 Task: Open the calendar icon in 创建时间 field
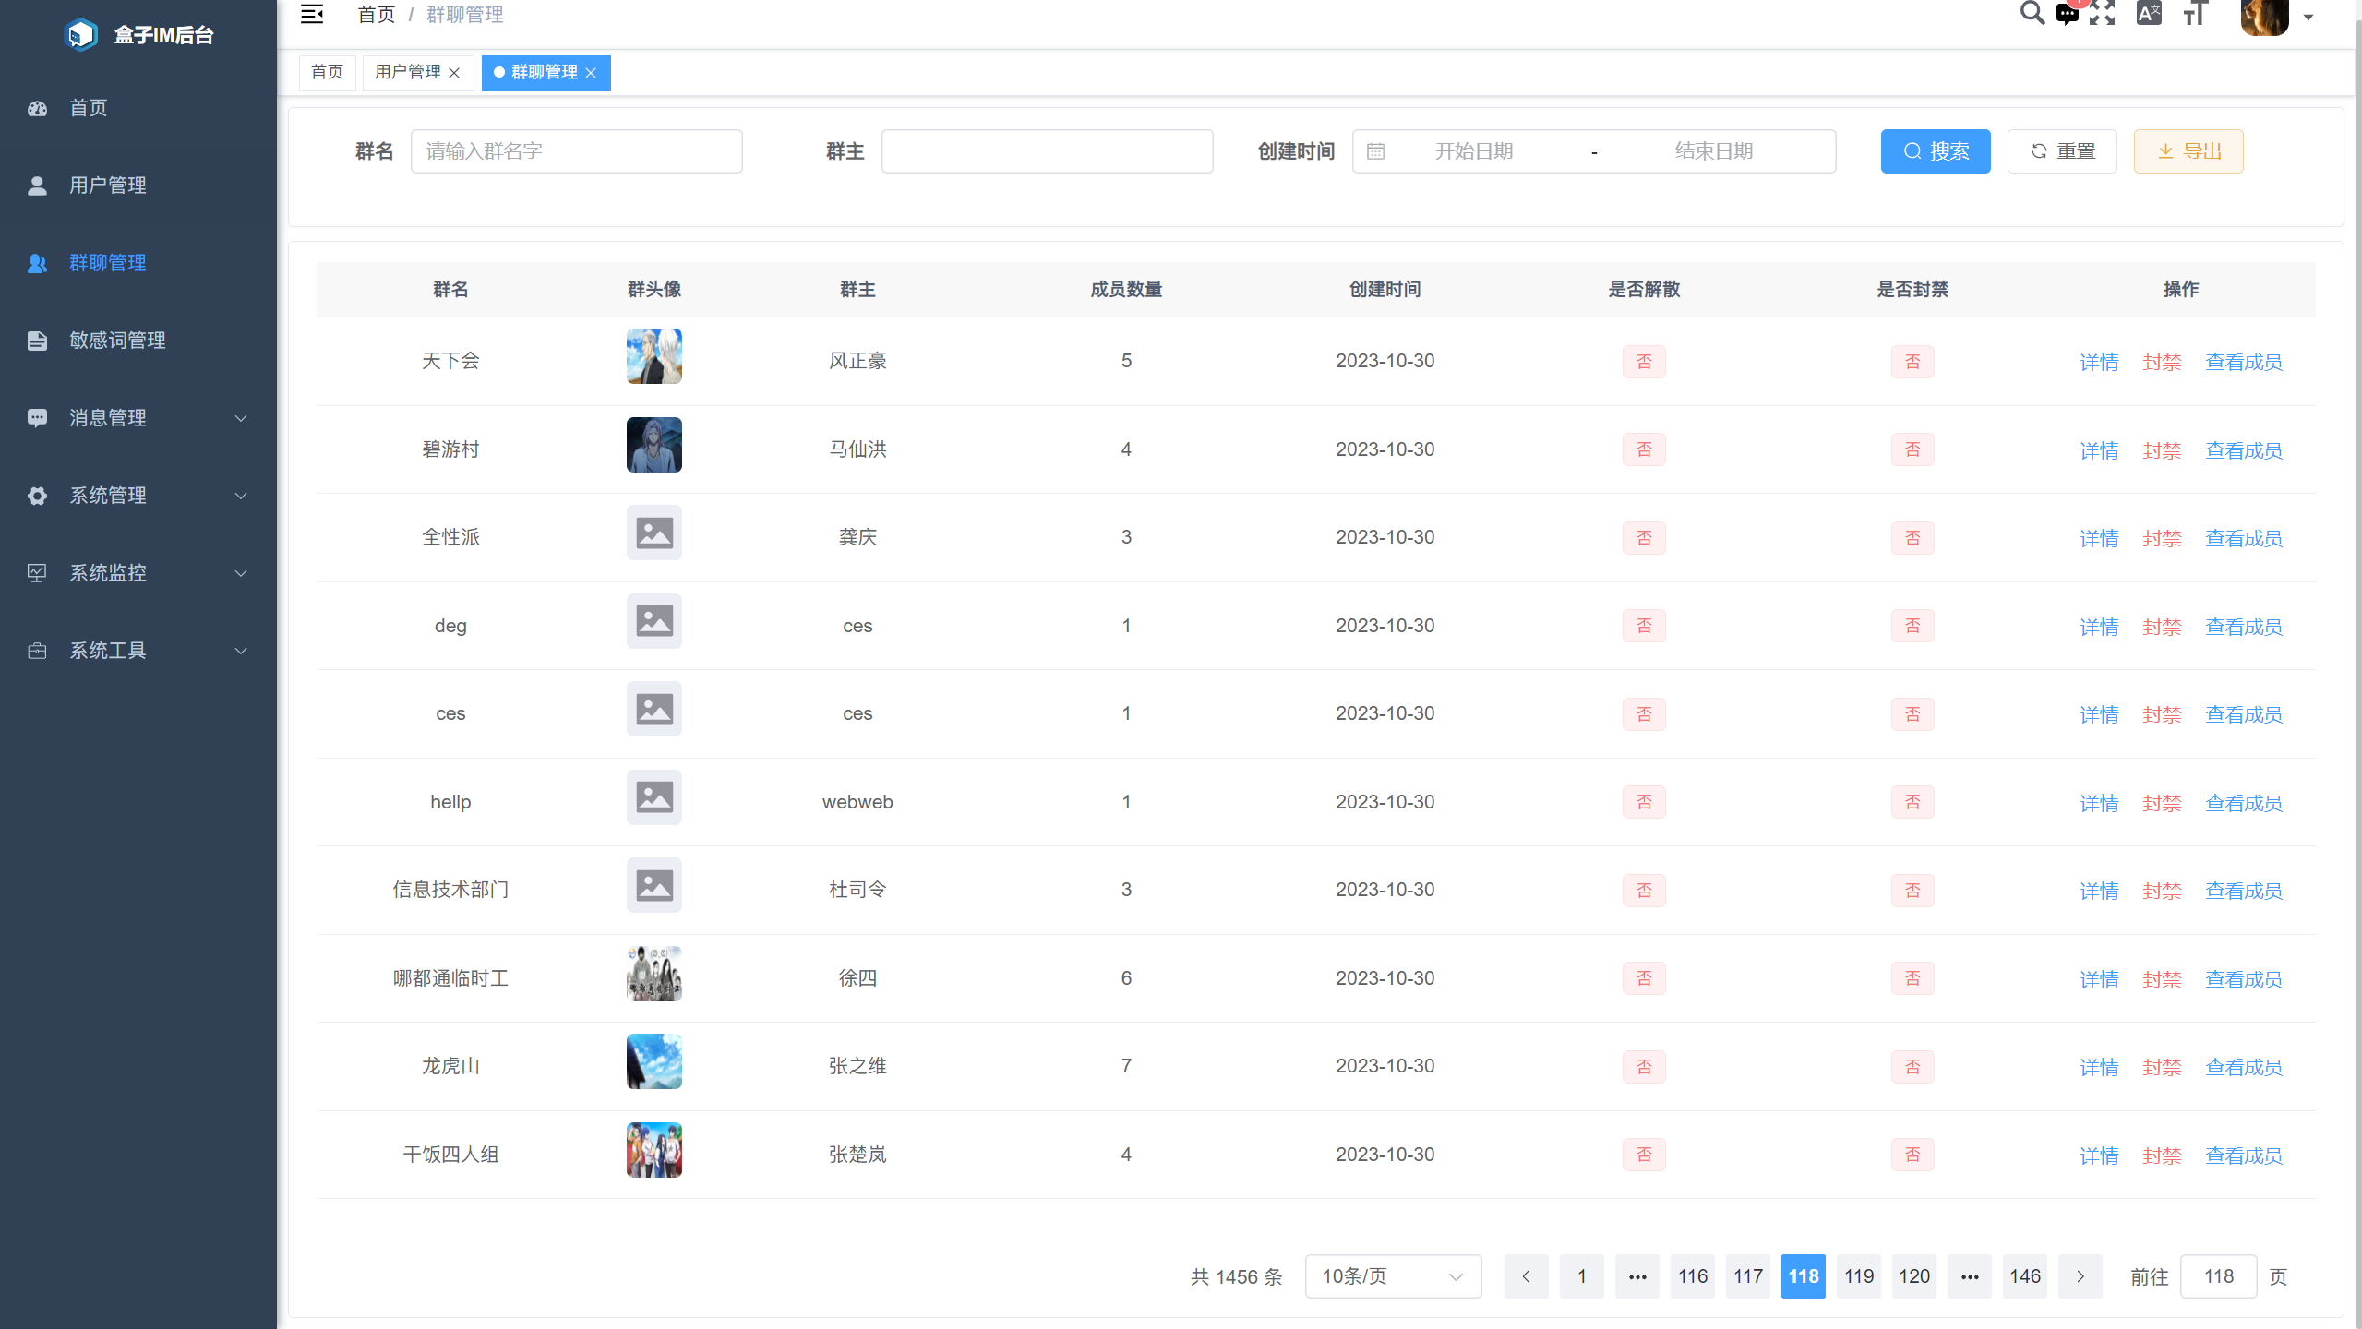(1376, 150)
